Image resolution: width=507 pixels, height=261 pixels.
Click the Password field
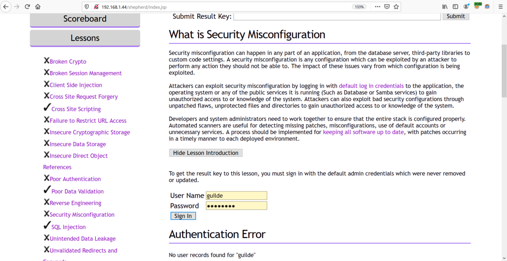237,206
